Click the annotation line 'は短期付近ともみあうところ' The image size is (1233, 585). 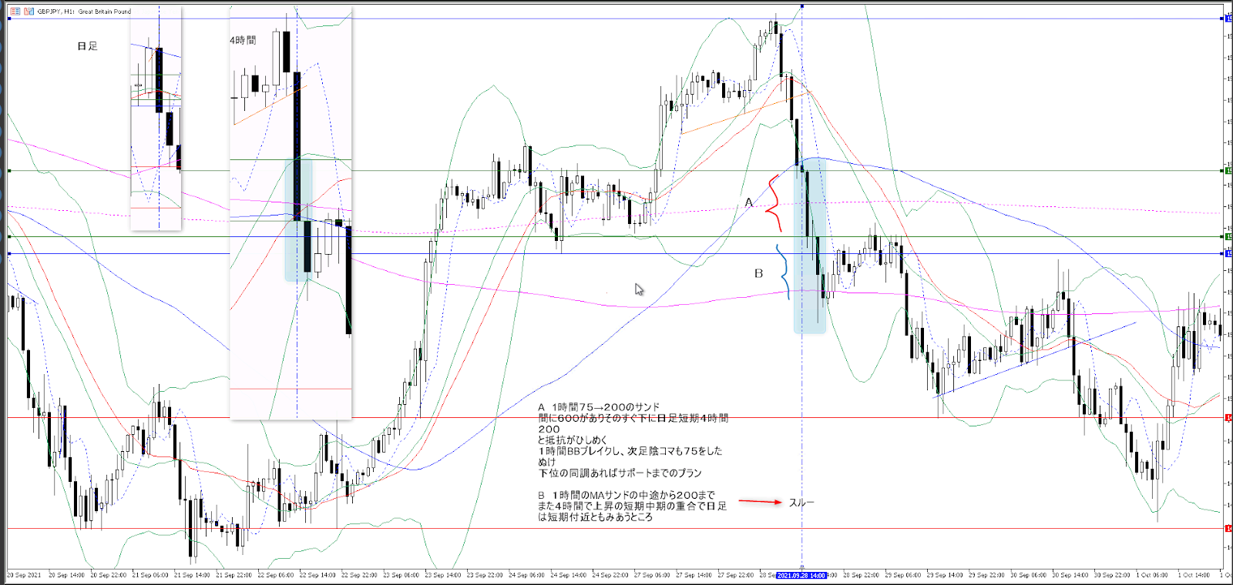pos(595,517)
